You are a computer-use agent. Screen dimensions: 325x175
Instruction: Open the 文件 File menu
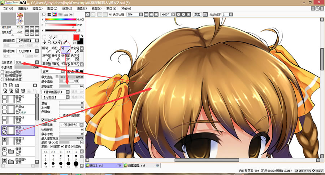pos(8,9)
